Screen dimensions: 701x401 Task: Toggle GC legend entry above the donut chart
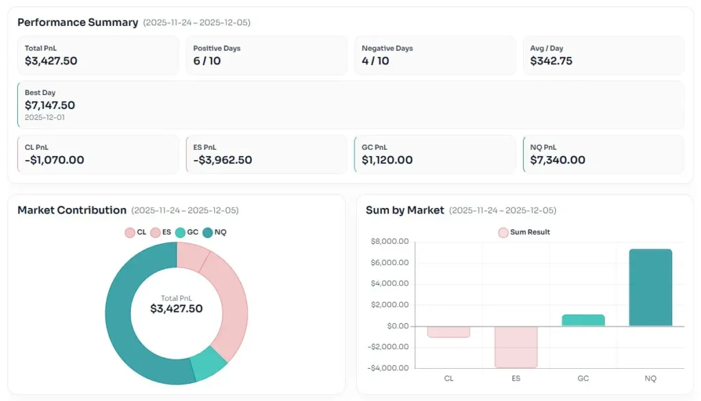point(187,233)
